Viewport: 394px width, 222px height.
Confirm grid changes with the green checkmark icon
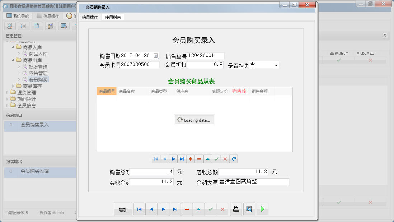(216, 158)
